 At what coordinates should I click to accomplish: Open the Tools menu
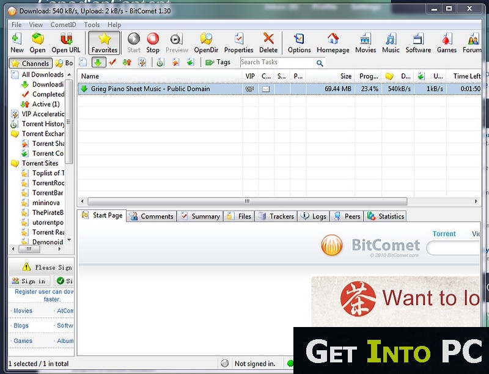[92, 24]
